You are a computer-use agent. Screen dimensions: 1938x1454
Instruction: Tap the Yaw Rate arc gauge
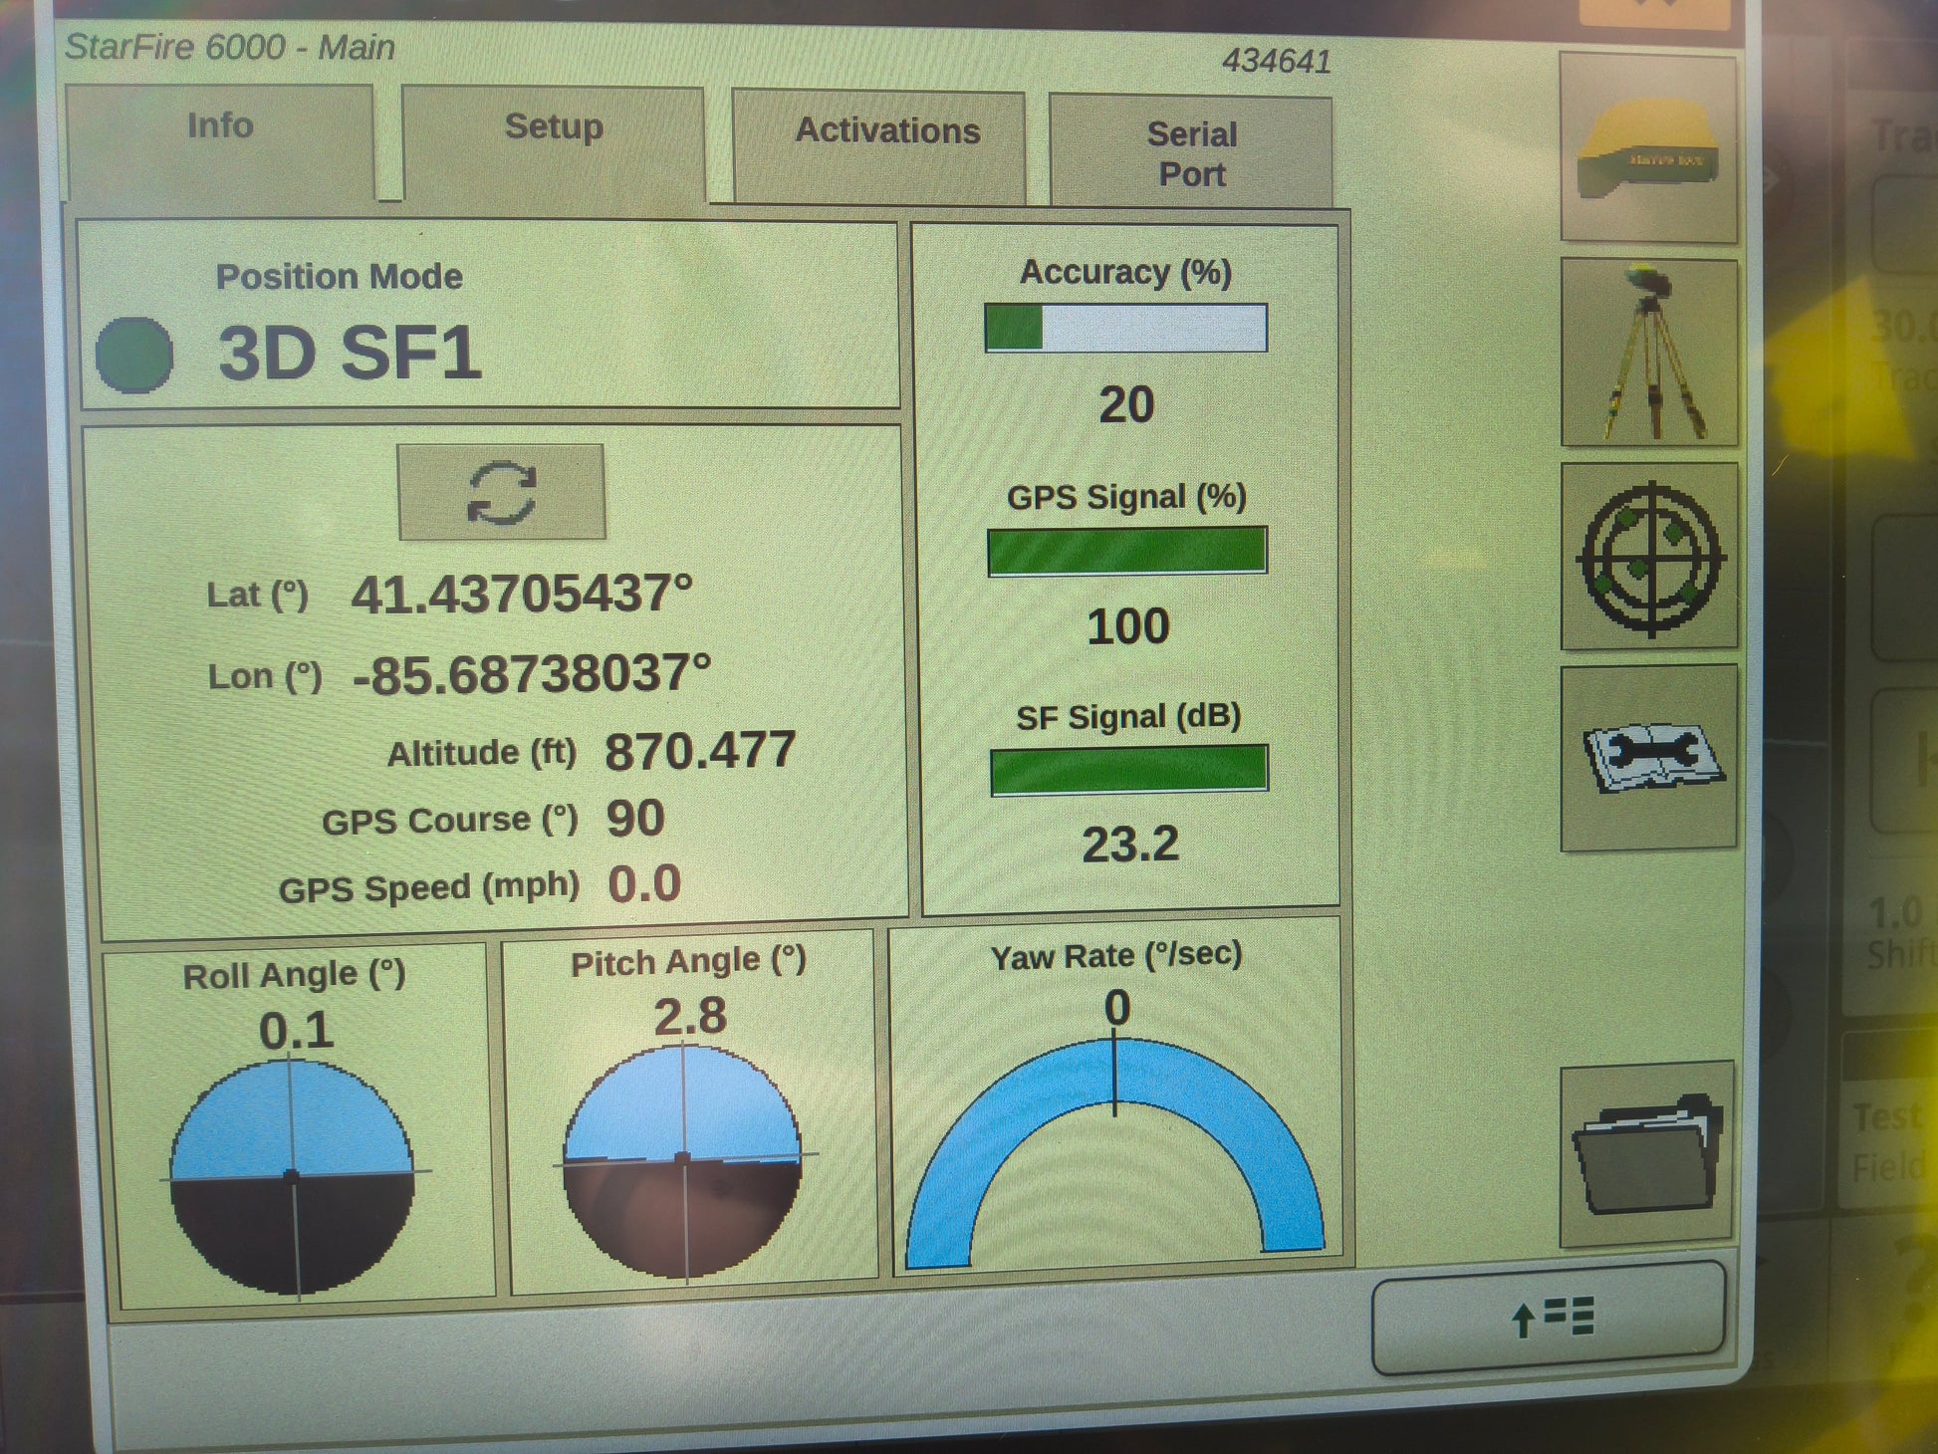[1115, 1145]
